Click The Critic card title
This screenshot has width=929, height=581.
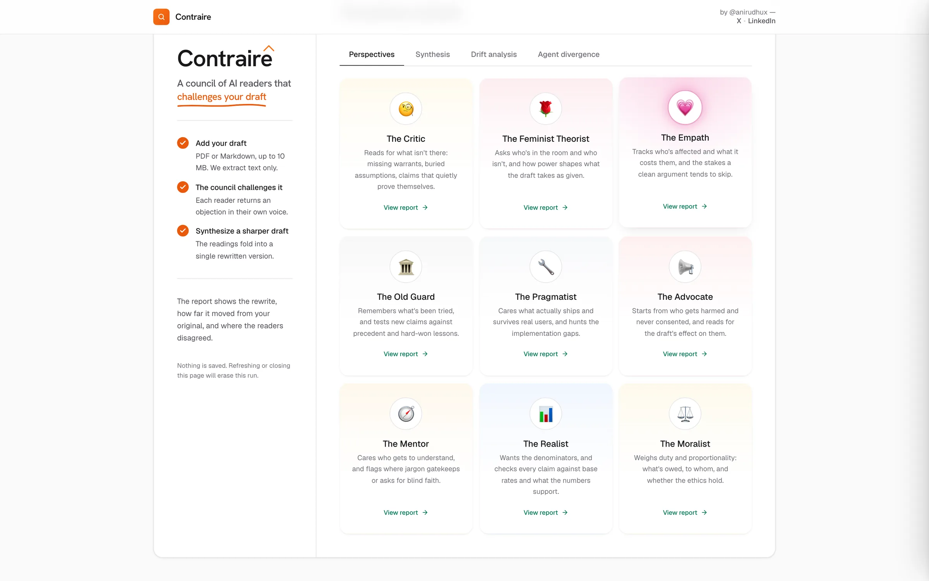[406, 139]
